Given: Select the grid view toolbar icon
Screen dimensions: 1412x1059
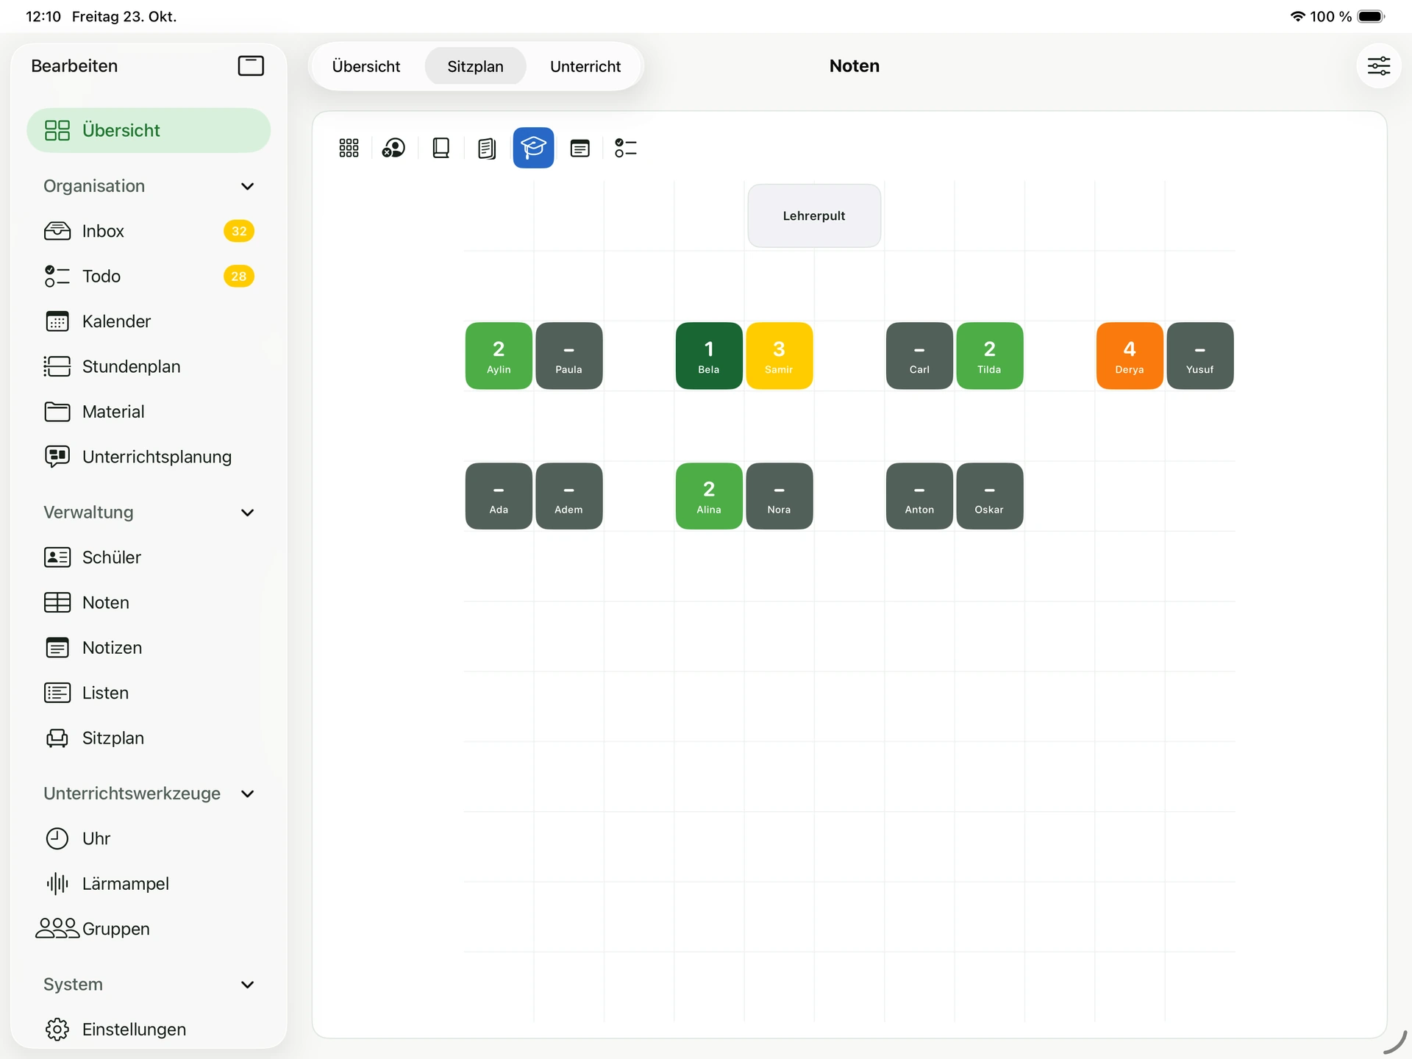Looking at the screenshot, I should (x=349, y=148).
